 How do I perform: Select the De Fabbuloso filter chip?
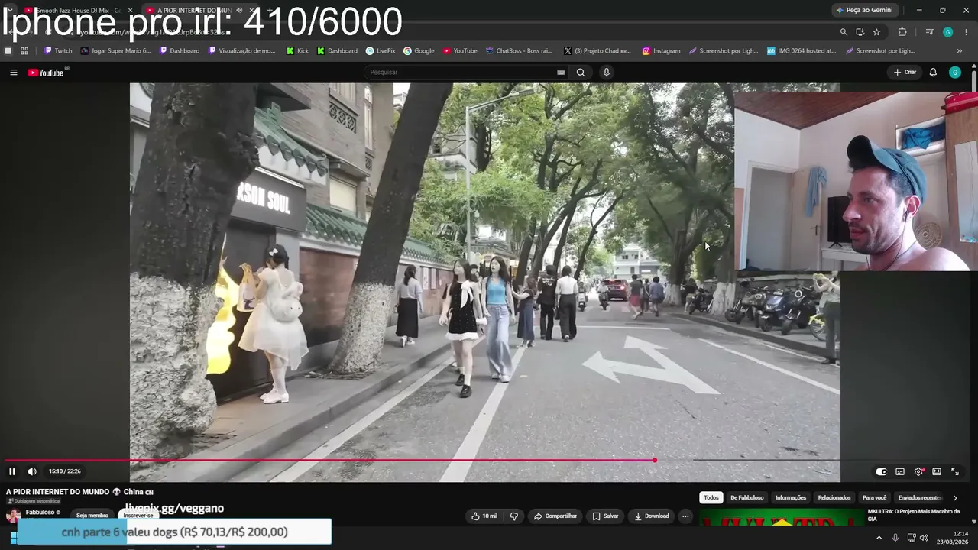pos(746,498)
